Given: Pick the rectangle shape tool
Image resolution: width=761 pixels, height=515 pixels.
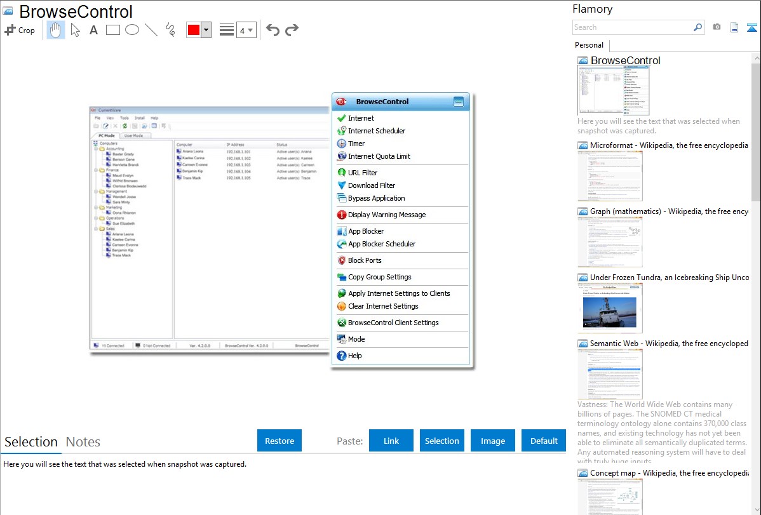Looking at the screenshot, I should (x=113, y=30).
